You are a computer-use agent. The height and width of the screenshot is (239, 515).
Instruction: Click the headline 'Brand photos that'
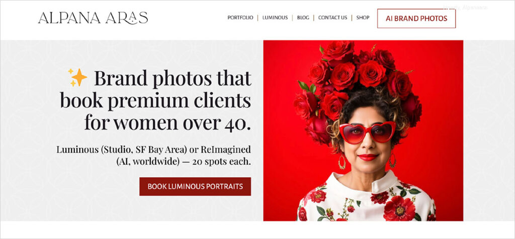pyautogui.click(x=173, y=79)
